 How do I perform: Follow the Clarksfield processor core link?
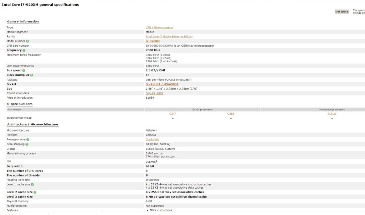tap(153, 140)
